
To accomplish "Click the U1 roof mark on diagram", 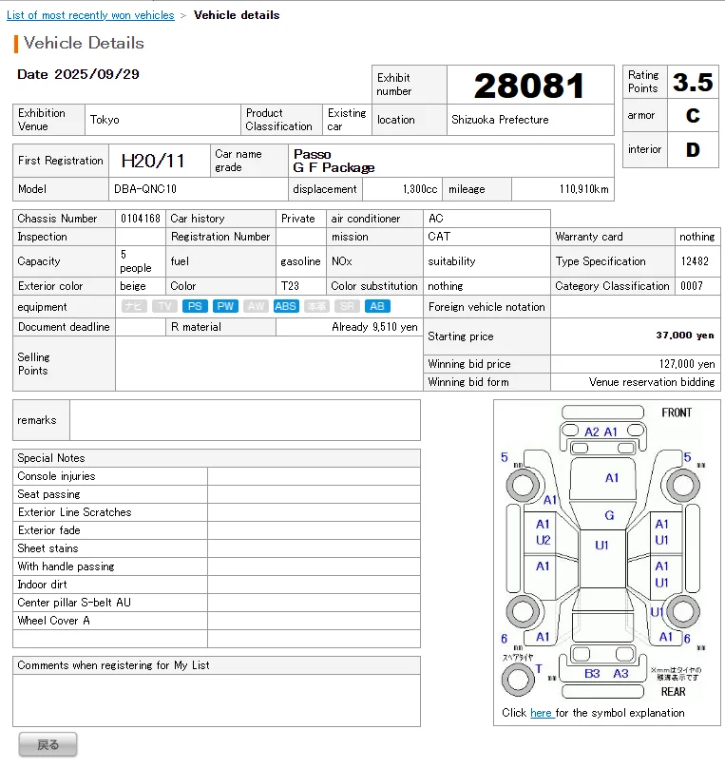I will tap(602, 545).
